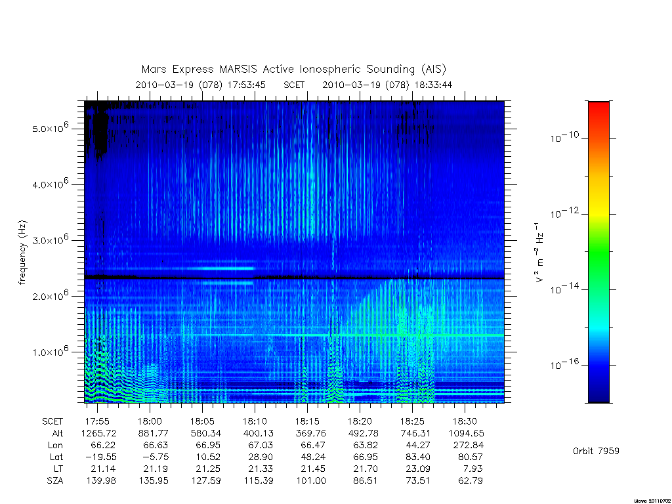Click the colorbar '10^-14' tick label
Screen dimensions: 672x504
[x=564, y=289]
